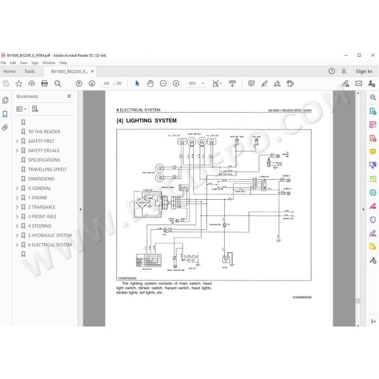The width and height of the screenshot is (379, 379).
Task: Add file to starred with star icon
Action: pos(19,83)
